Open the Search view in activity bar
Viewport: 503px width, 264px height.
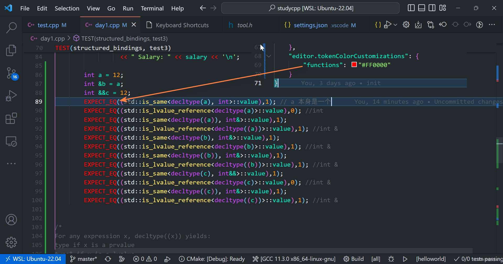point(11,27)
